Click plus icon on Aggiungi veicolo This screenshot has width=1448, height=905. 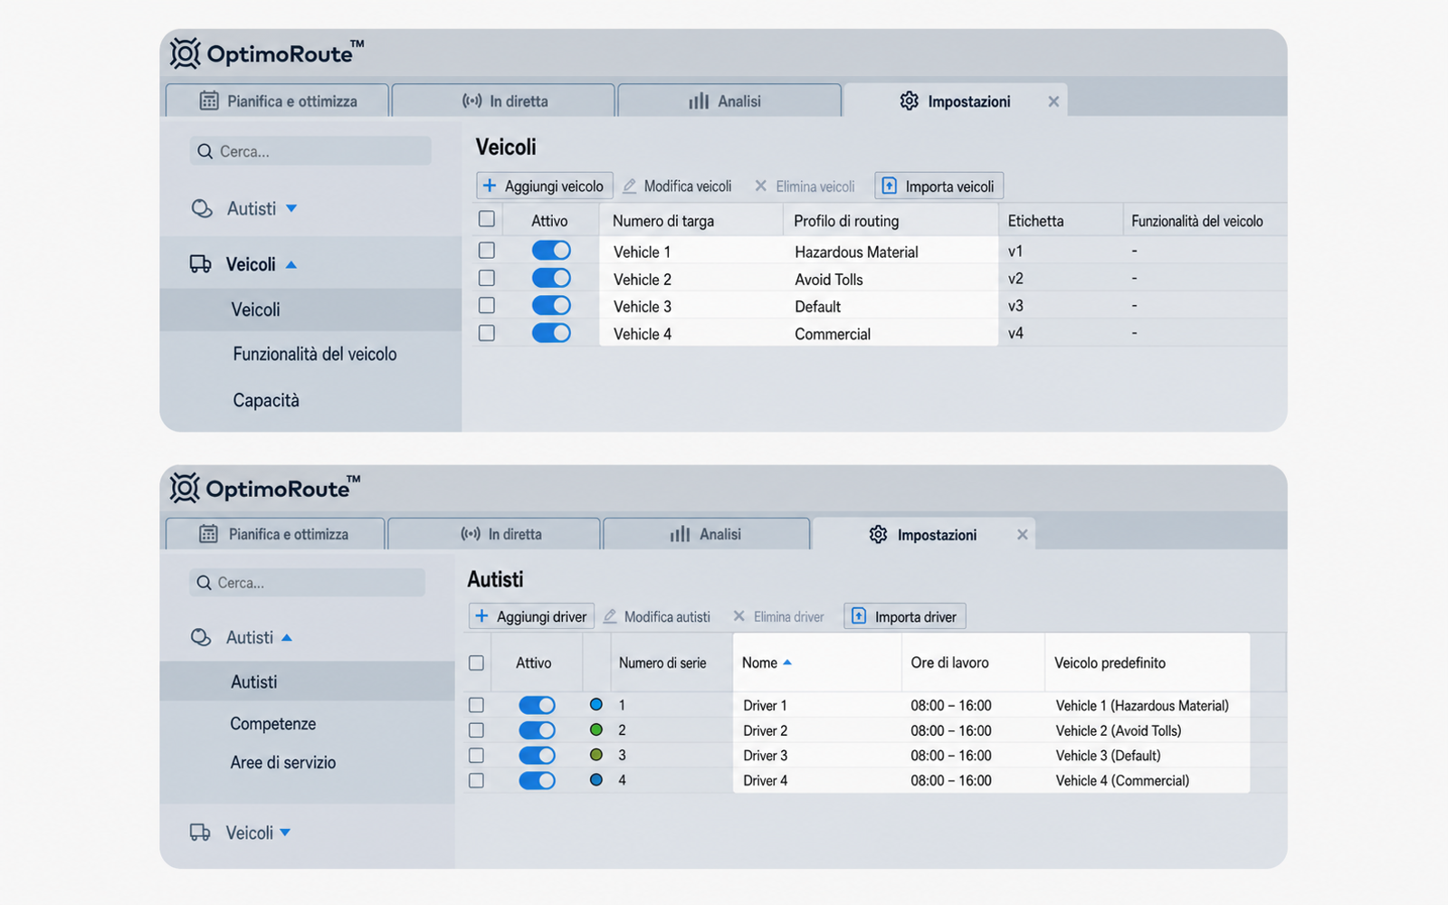coord(490,186)
